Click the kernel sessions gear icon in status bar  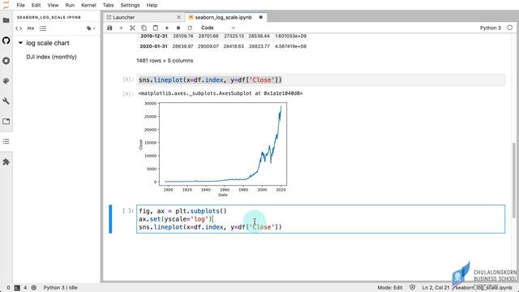(x=34, y=288)
